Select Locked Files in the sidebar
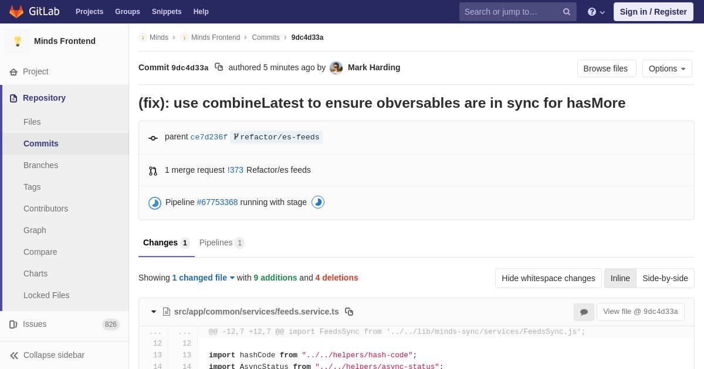This screenshot has width=704, height=369. tap(66, 295)
